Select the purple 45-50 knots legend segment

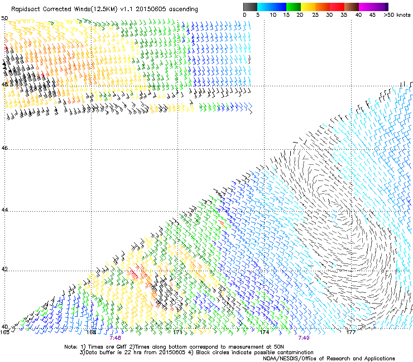[x=381, y=7]
